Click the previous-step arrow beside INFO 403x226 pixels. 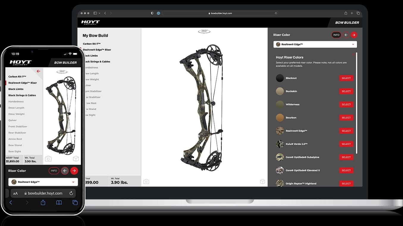[346, 35]
